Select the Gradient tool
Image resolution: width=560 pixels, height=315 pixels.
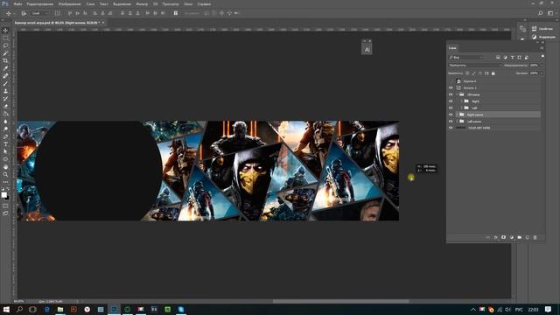(x=5, y=114)
